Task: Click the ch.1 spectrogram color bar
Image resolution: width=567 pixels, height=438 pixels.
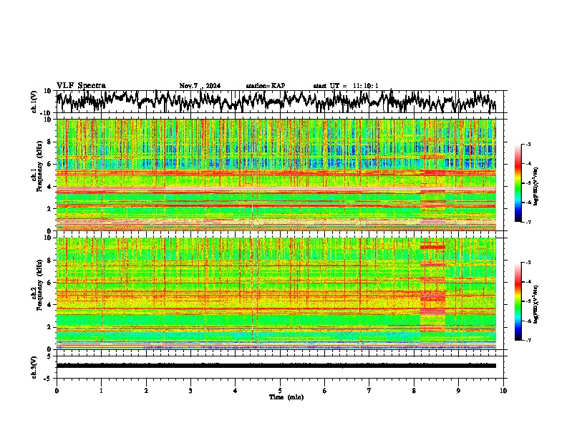Action: (518, 182)
